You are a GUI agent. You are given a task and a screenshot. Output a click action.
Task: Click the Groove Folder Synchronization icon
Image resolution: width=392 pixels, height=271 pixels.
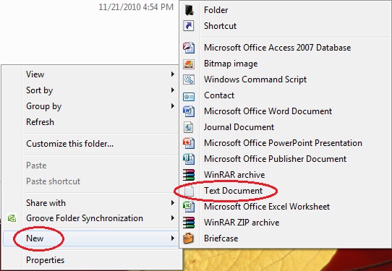tap(12, 218)
